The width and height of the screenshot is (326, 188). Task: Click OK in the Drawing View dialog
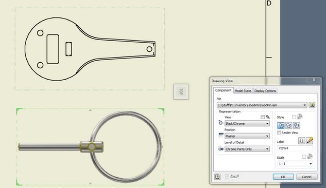coord(283,177)
